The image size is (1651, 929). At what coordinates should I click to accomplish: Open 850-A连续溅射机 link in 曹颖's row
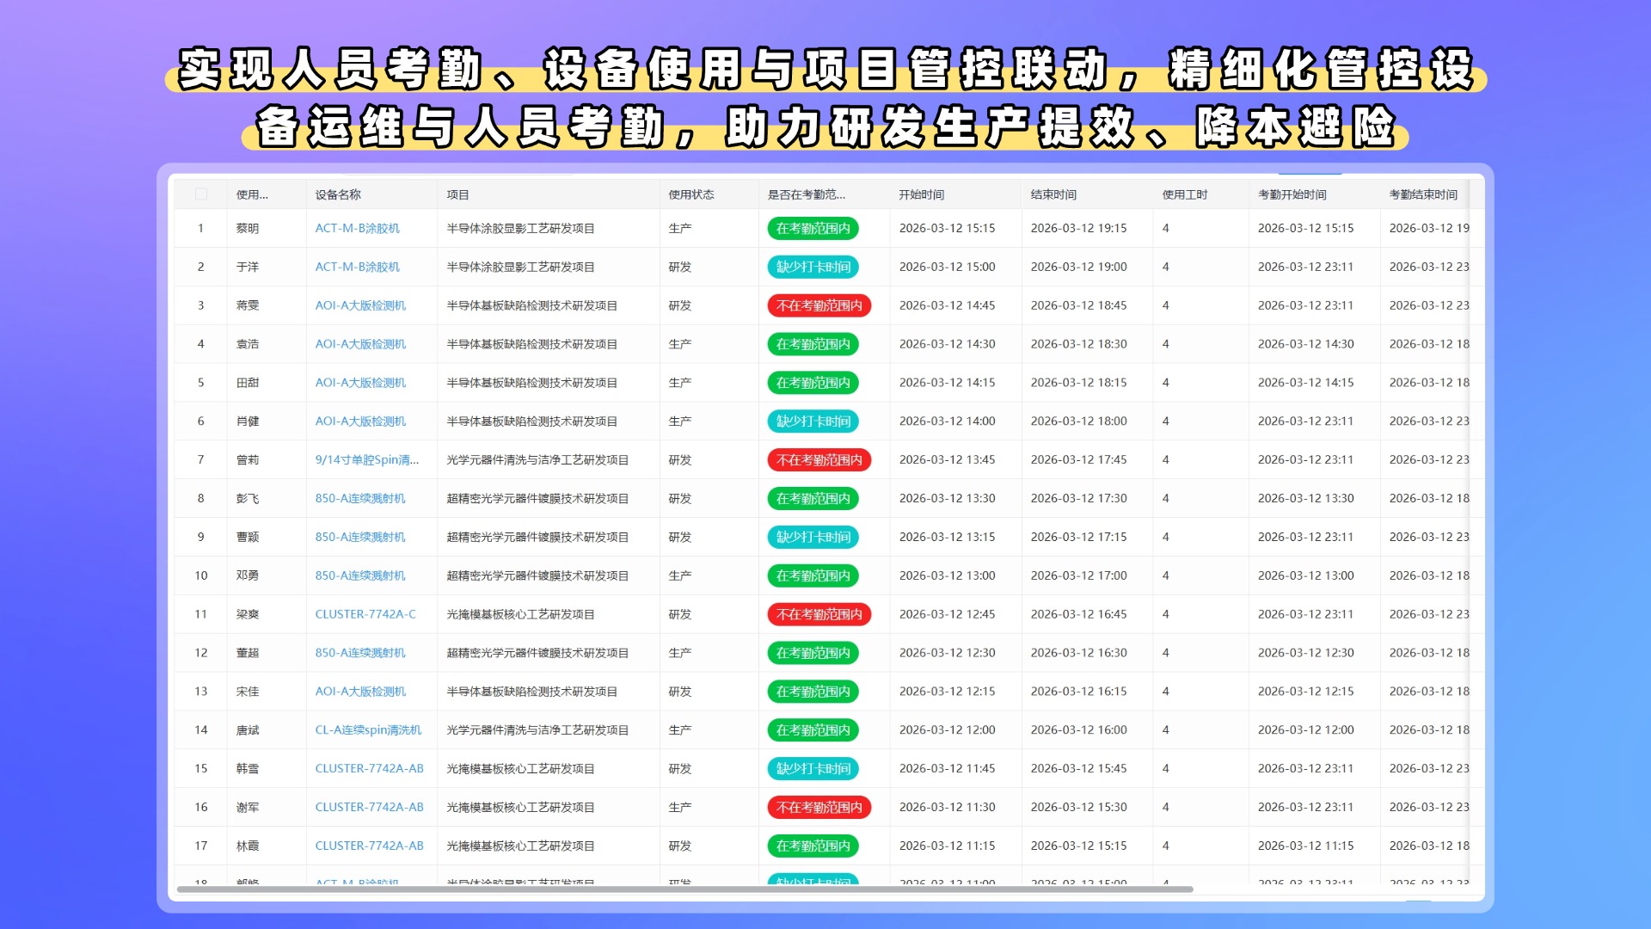(360, 537)
